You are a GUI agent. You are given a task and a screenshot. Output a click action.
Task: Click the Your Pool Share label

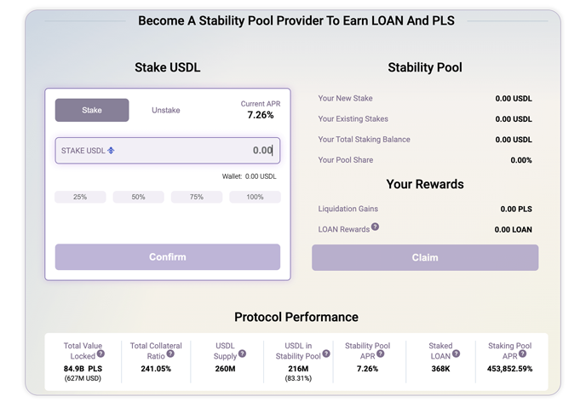point(346,160)
